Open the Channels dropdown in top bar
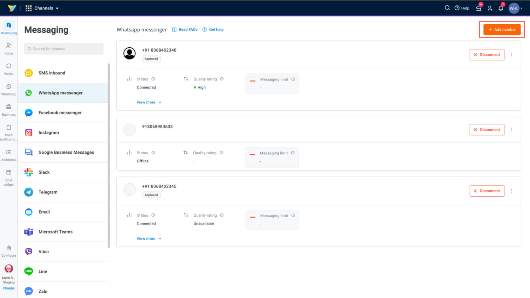Screen dimensions: 530x298 (x=42, y=8)
